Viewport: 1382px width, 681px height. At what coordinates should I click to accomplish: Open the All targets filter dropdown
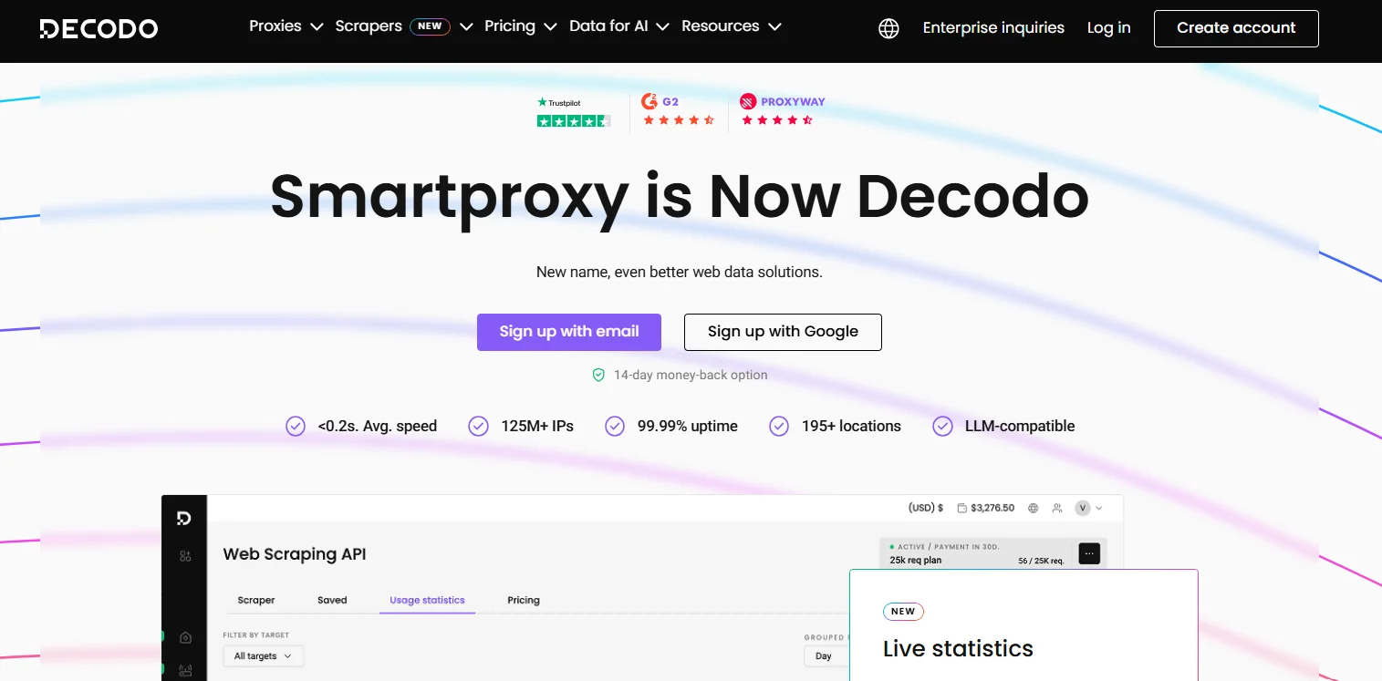click(x=263, y=655)
